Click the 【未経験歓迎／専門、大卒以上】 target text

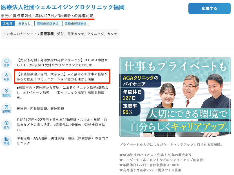point(62,77)
